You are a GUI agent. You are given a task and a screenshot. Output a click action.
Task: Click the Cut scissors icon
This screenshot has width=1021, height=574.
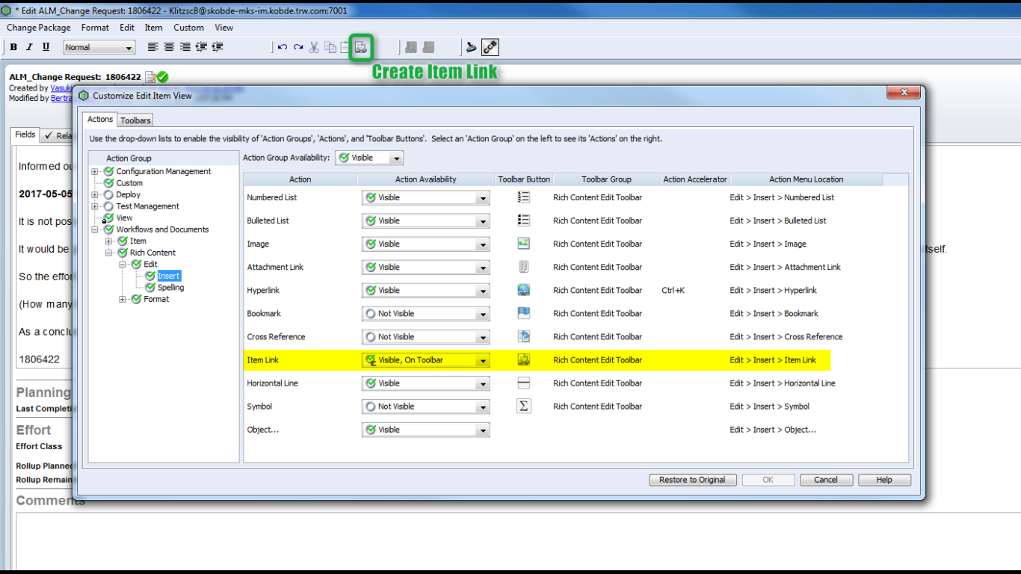click(314, 47)
